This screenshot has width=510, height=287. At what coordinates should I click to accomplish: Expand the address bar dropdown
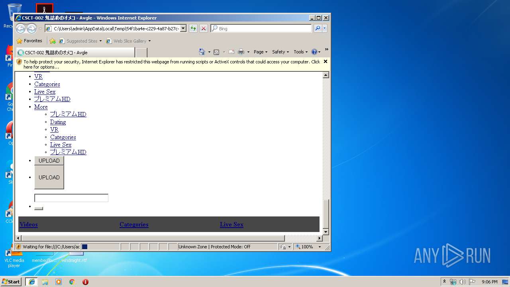(183, 28)
